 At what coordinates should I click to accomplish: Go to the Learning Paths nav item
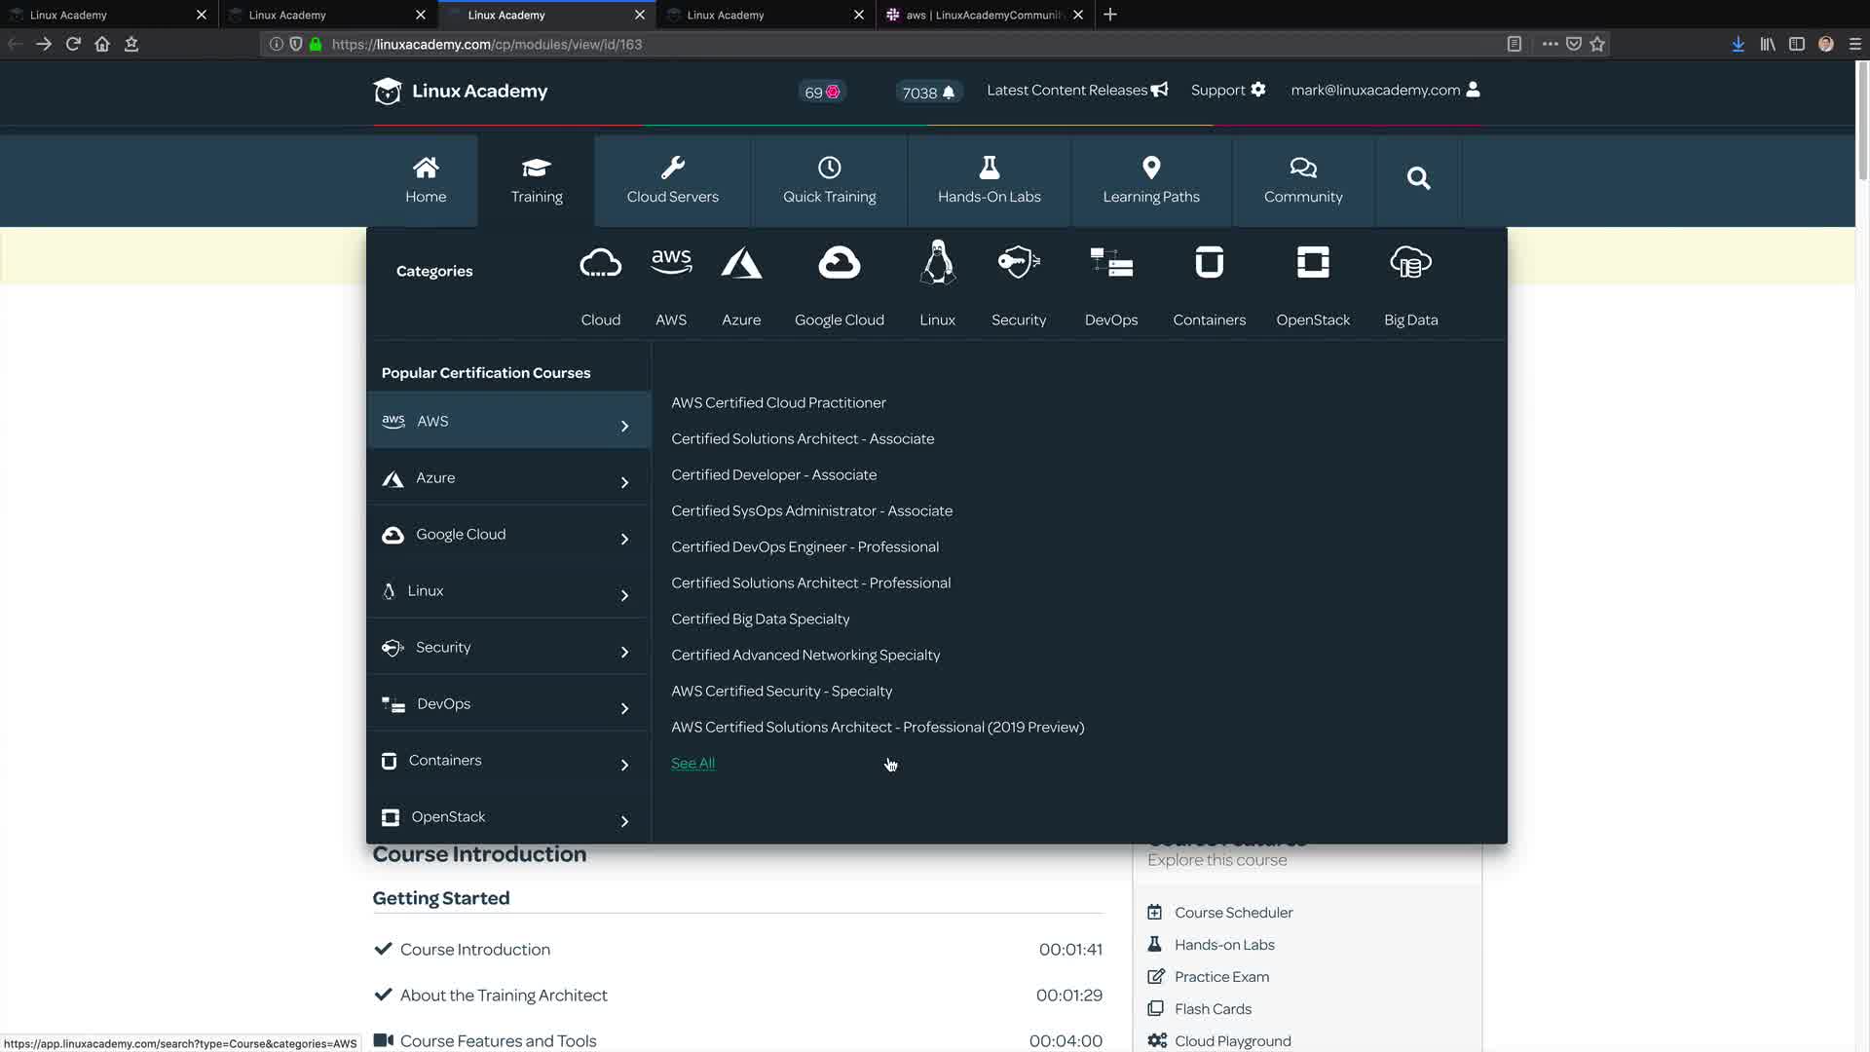1150,180
